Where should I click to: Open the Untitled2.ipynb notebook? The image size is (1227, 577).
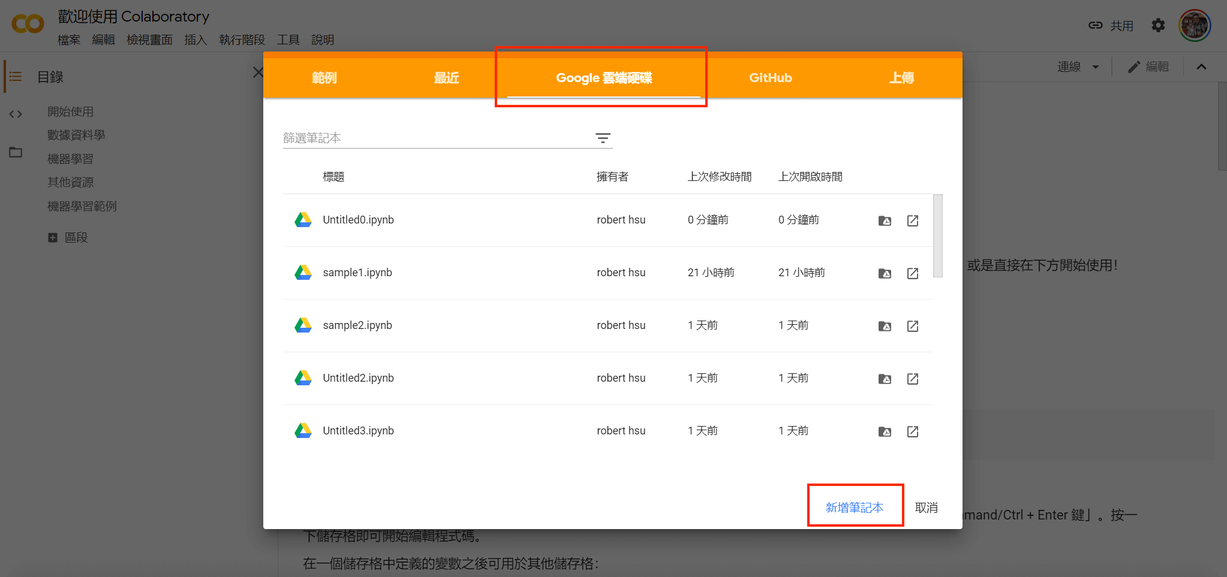coord(358,378)
